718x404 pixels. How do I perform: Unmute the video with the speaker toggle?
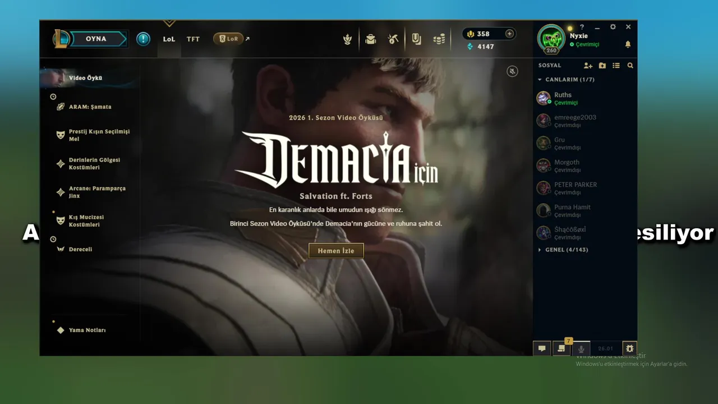512,71
